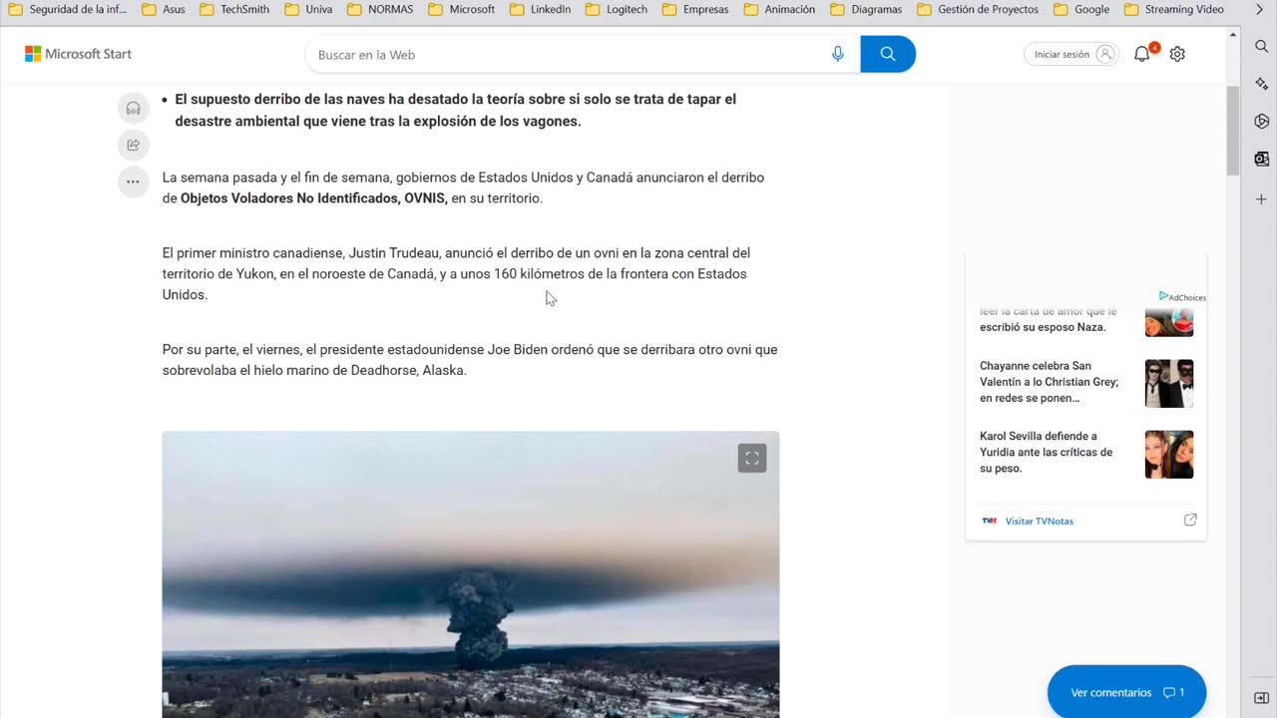
Task: Click the Edge sidebar hide panel icon
Action: click(x=1262, y=697)
